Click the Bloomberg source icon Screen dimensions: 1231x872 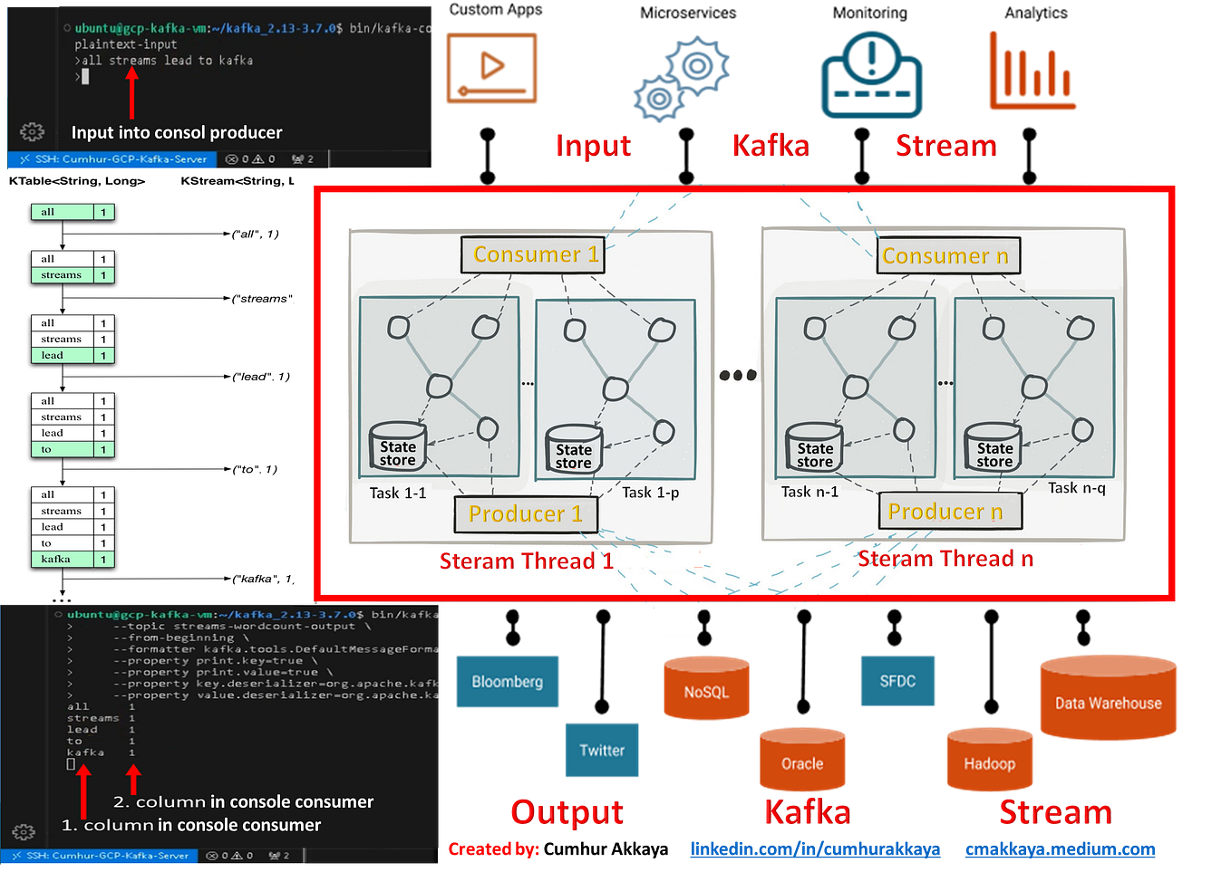click(508, 682)
